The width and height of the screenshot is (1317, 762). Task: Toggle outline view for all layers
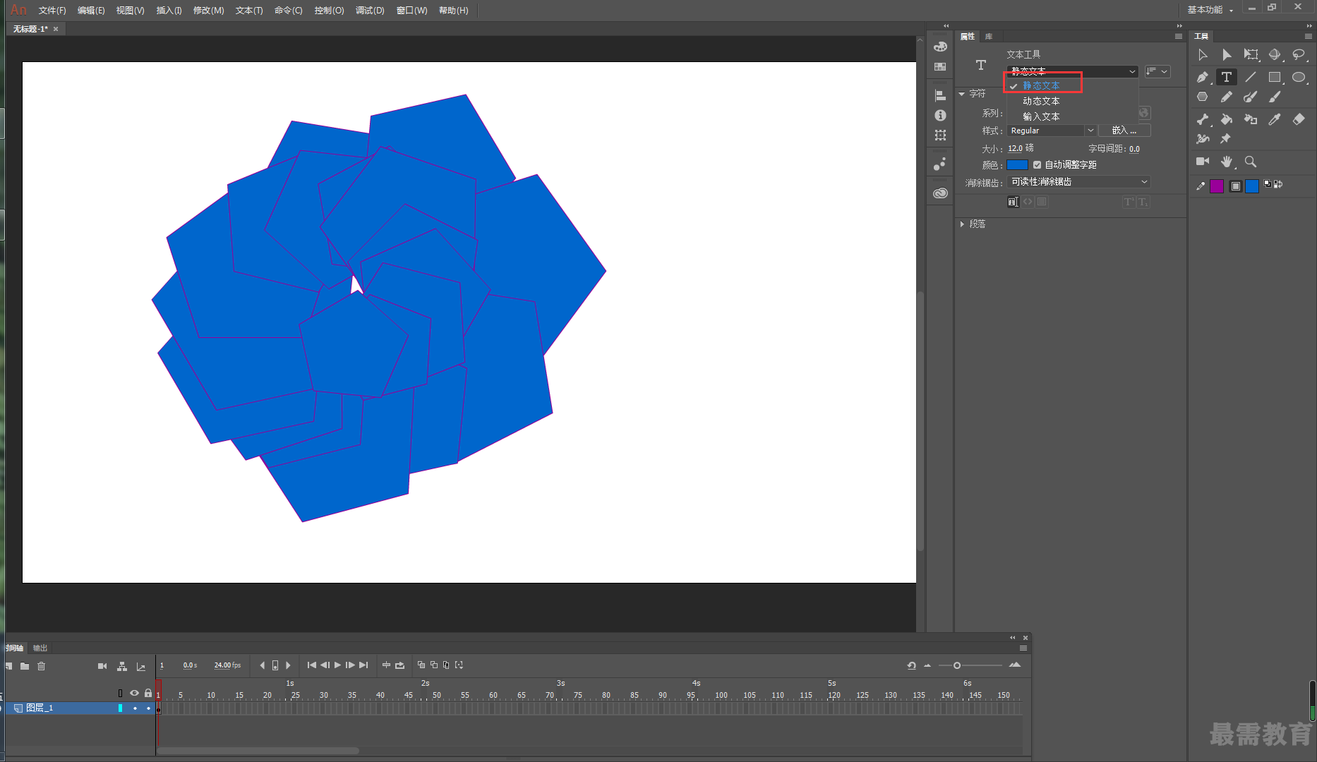coord(121,693)
